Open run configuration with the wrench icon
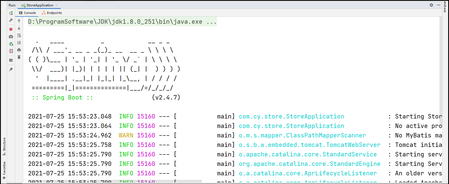 11,20
